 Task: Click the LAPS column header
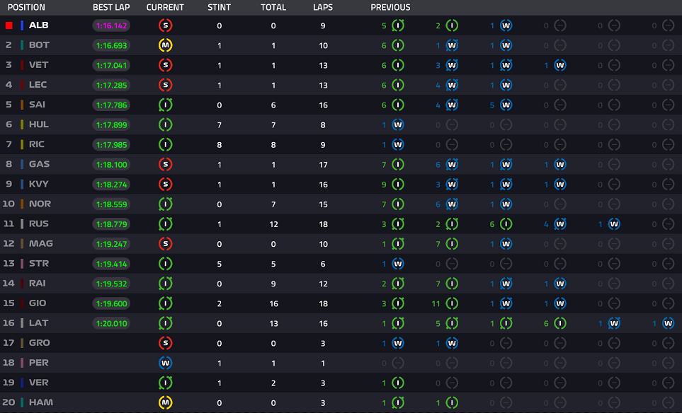(x=323, y=7)
